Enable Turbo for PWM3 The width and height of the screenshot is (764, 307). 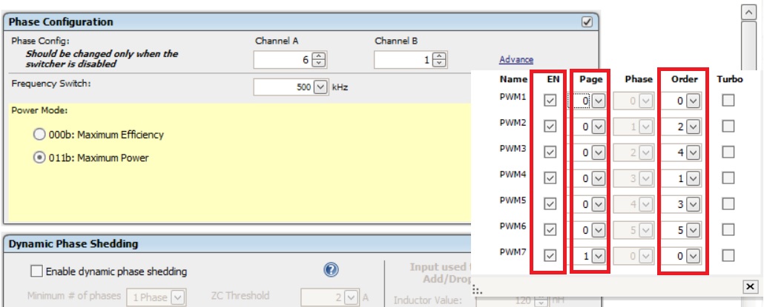point(728,152)
